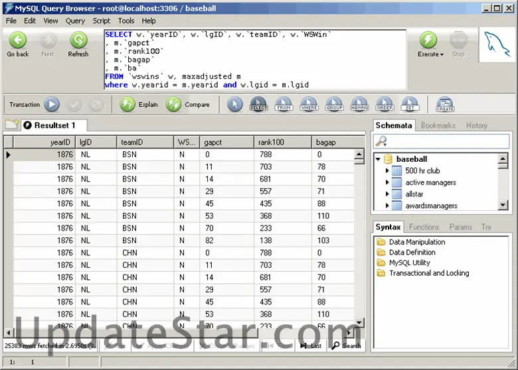Viewport: 518px width, 370px height.
Task: Start a transaction with the play icon
Action: click(52, 105)
